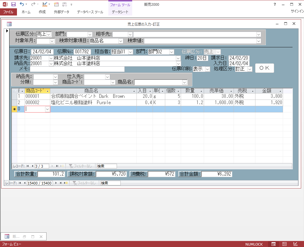Screen dimensions: 304x247
Task: Open the ファイル tab
Action: (x=8, y=12)
